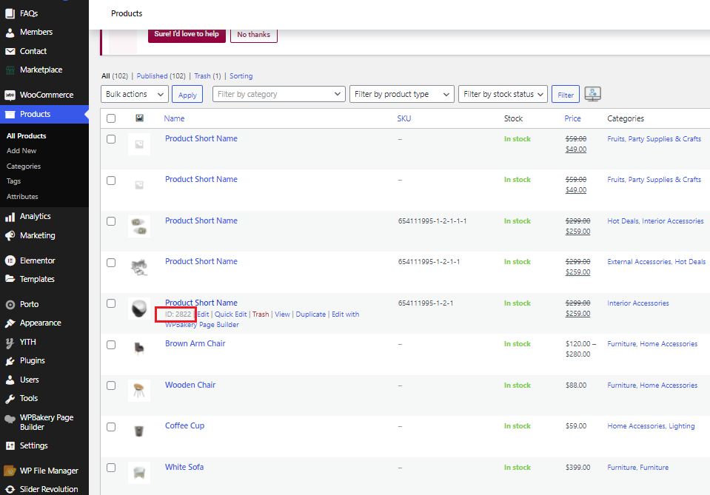The width and height of the screenshot is (710, 495).
Task: Click the Templates folder icon
Action: click(10, 279)
